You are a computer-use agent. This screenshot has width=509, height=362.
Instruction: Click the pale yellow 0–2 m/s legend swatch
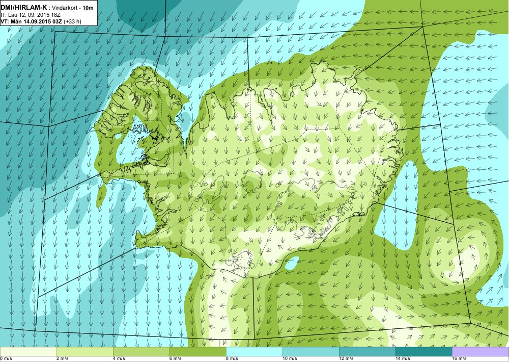pos(29,352)
